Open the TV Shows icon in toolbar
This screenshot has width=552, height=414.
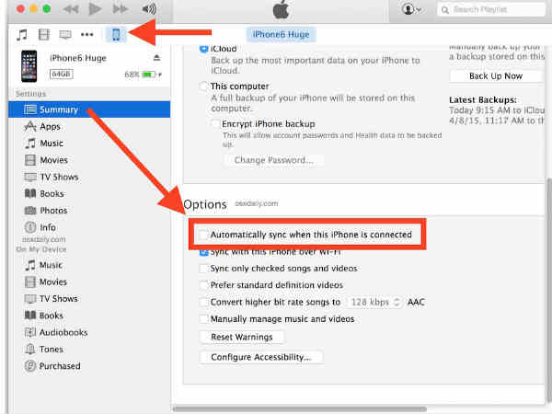[x=65, y=35]
